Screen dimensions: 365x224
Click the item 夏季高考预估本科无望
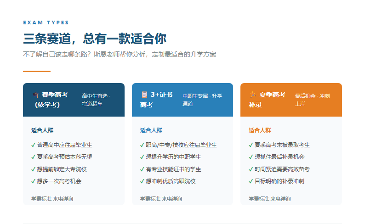point(64,157)
